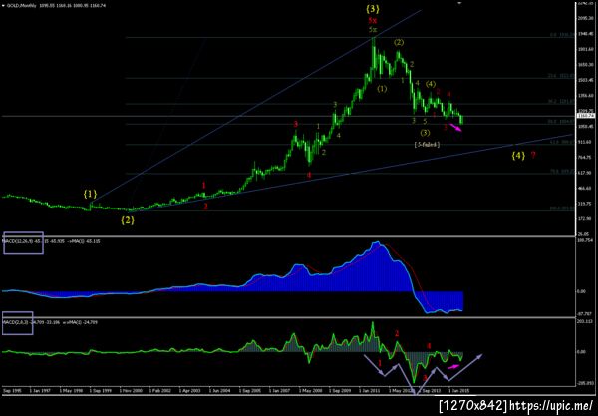Image resolution: width=598 pixels, height=416 pixels.
Task: Click the 23.6 Fibonacci level label
Action: coord(561,76)
